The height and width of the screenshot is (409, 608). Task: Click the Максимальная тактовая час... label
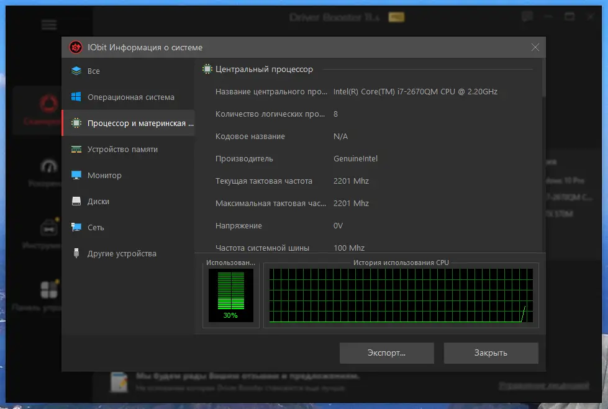point(271,203)
